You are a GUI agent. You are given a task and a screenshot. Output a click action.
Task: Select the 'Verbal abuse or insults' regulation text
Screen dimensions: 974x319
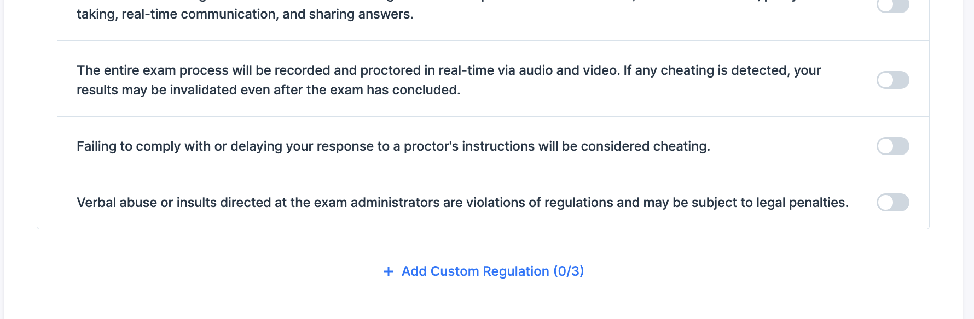pos(462,203)
